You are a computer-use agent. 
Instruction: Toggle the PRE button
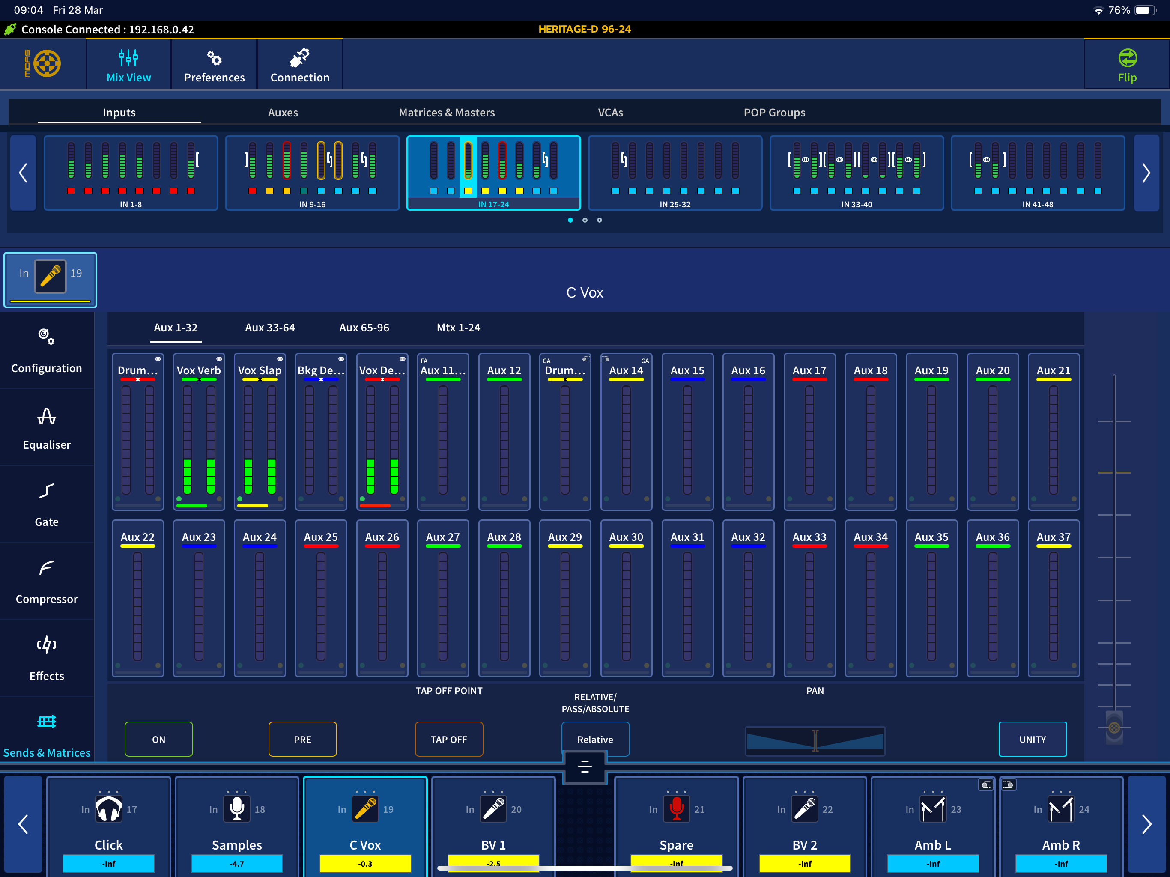click(x=302, y=739)
